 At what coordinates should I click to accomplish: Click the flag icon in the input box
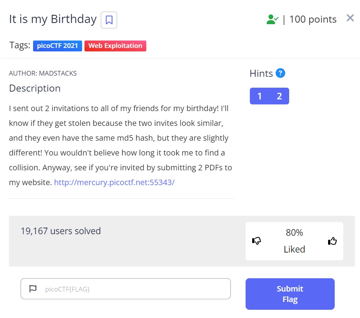pyautogui.click(x=33, y=289)
